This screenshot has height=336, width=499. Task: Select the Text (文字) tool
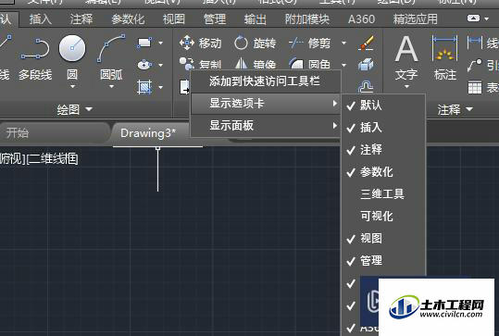(x=406, y=57)
